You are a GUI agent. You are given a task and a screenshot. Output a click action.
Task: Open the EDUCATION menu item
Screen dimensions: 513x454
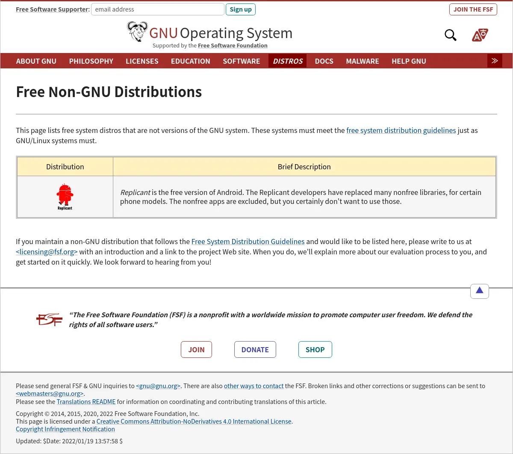click(191, 61)
